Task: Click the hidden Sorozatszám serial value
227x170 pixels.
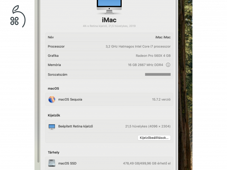Action: (x=158, y=74)
